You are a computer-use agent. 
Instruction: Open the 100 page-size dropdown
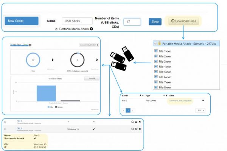pos(200,111)
